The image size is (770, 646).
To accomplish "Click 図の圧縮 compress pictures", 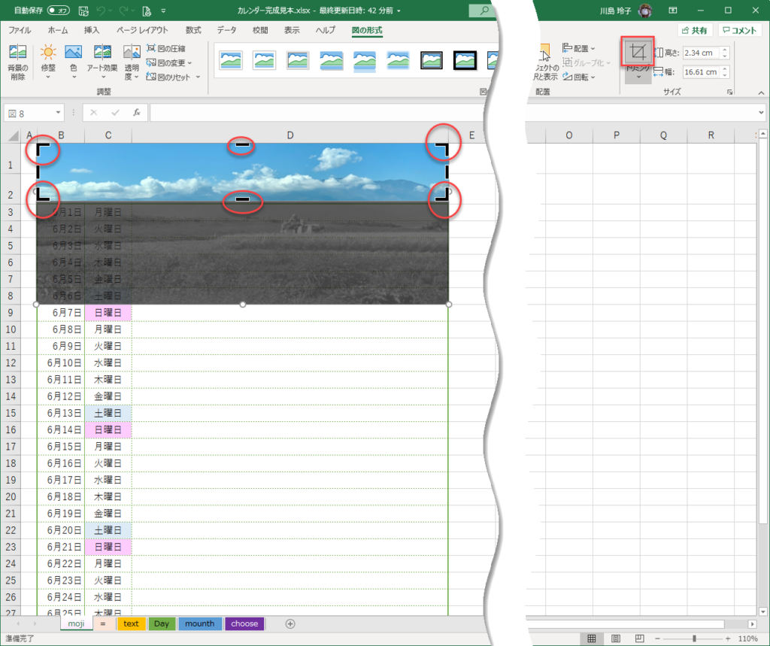I will coord(166,49).
